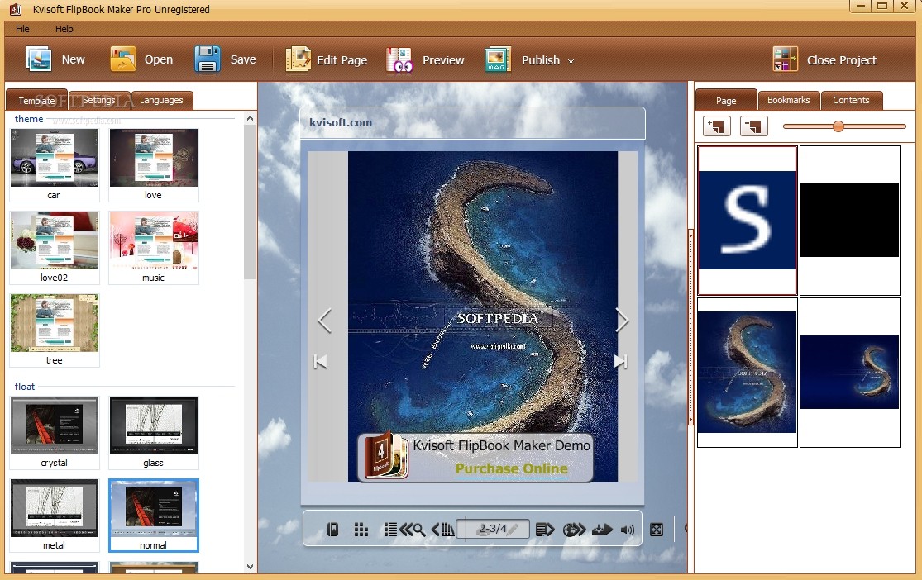Select the white S page thumbnail
The height and width of the screenshot is (580, 922).
(748, 221)
